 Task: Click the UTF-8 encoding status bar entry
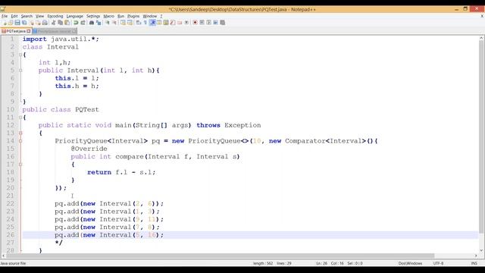point(438,263)
